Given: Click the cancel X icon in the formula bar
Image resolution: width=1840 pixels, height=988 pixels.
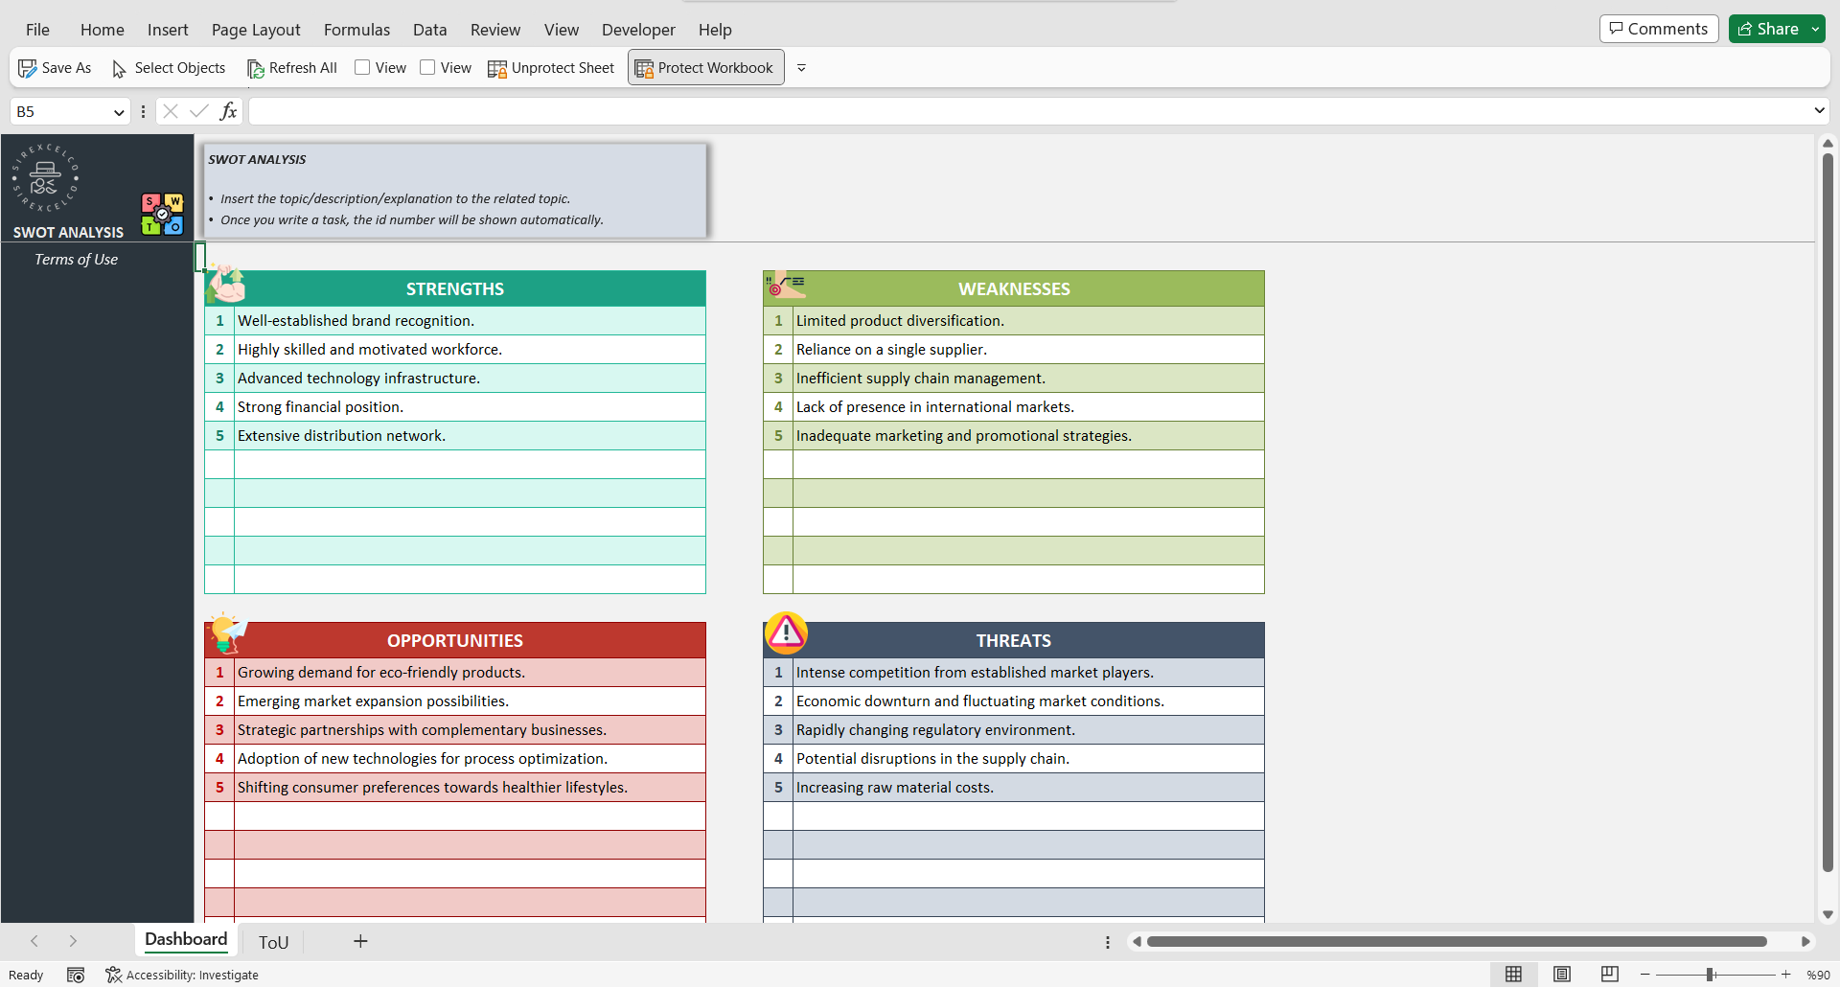Looking at the screenshot, I should pos(171,111).
